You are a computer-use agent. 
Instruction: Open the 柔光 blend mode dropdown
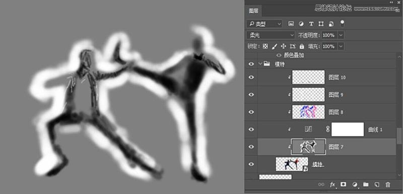click(x=271, y=35)
